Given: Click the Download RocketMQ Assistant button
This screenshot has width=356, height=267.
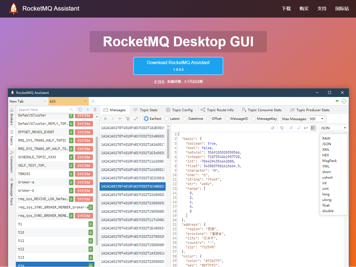Looking at the screenshot, I should pyautogui.click(x=178, y=66).
